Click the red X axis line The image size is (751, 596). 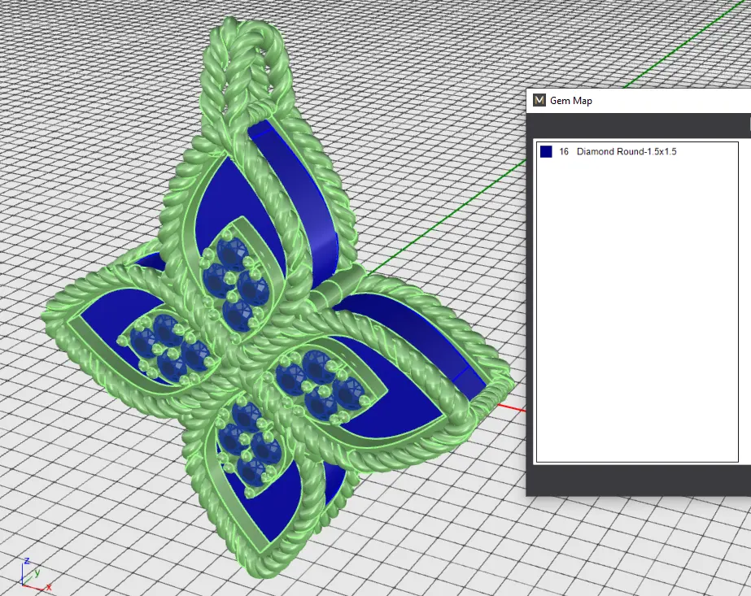[509, 406]
